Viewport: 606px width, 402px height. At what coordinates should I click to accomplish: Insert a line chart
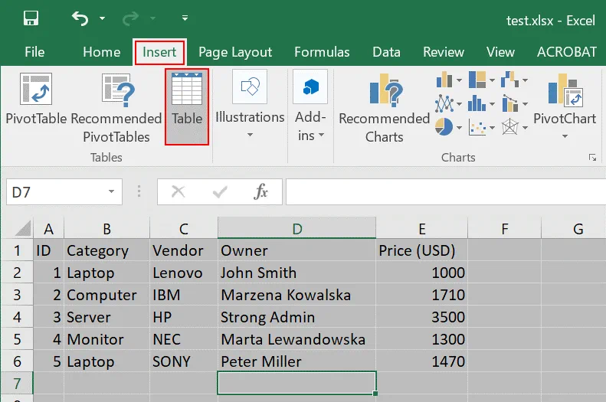444,103
